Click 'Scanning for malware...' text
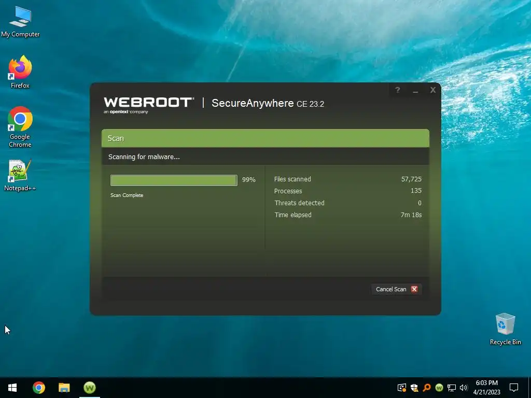 click(144, 157)
